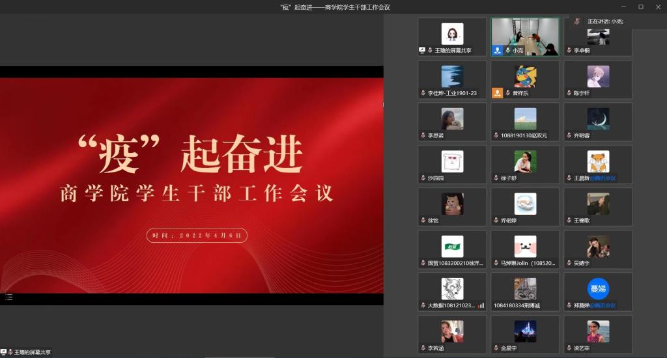Click the microphone icon beside 小克's name
667x358 pixels.
click(x=507, y=50)
